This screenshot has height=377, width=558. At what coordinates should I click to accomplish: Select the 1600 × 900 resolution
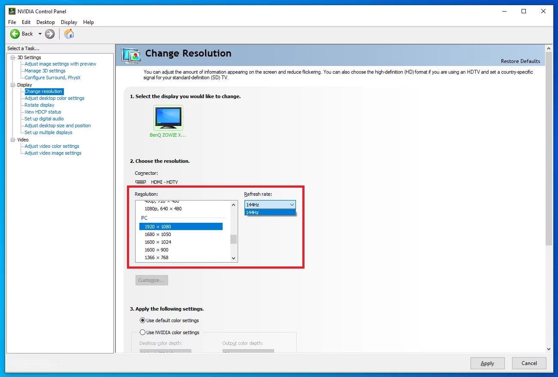point(157,250)
